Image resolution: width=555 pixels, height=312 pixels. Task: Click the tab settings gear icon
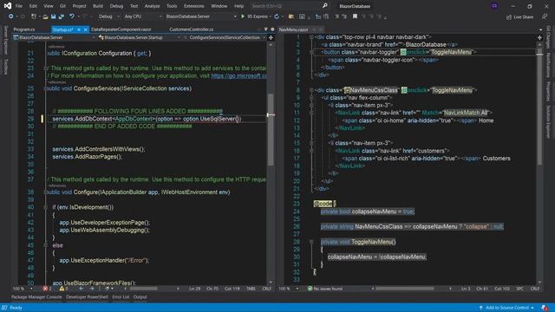[x=272, y=29]
